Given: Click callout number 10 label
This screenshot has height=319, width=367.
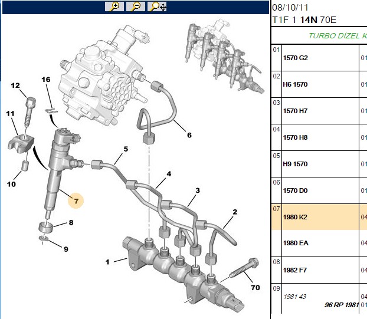Looking at the screenshot, I should click(11, 184).
